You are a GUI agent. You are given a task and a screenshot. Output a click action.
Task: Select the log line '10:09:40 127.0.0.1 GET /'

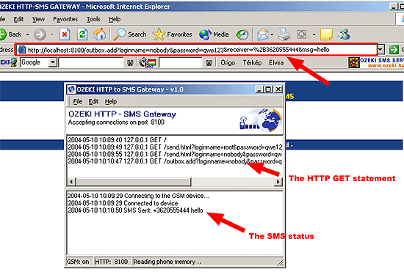[117, 140]
